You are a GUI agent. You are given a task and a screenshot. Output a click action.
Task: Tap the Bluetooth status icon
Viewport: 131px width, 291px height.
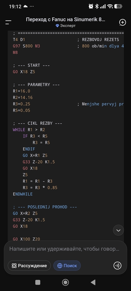(97, 6)
